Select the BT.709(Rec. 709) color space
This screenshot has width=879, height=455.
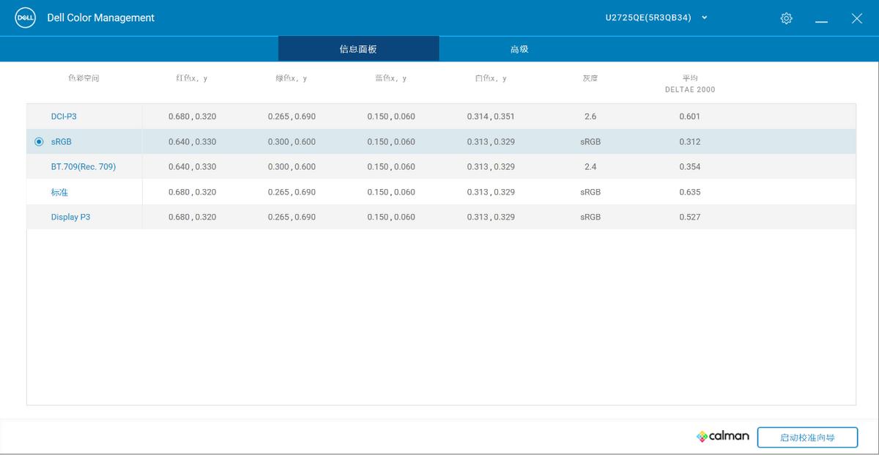[x=84, y=167]
